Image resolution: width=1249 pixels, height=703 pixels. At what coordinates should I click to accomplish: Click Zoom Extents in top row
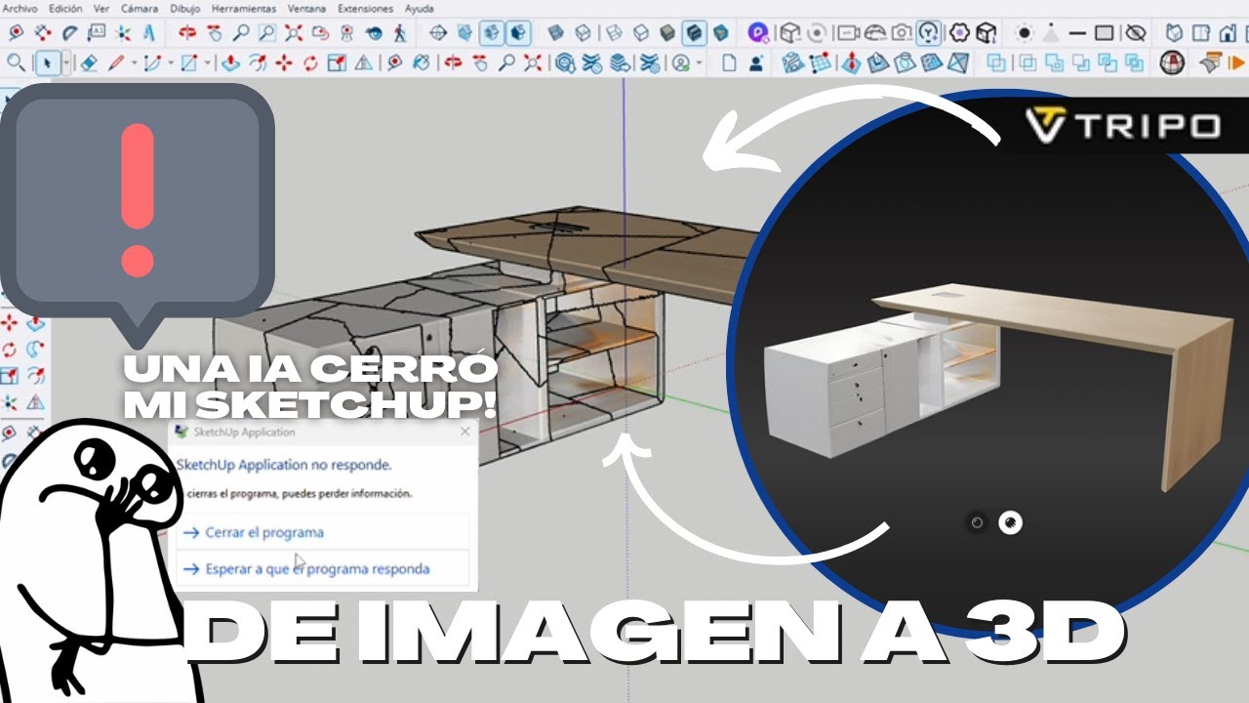[x=293, y=32]
